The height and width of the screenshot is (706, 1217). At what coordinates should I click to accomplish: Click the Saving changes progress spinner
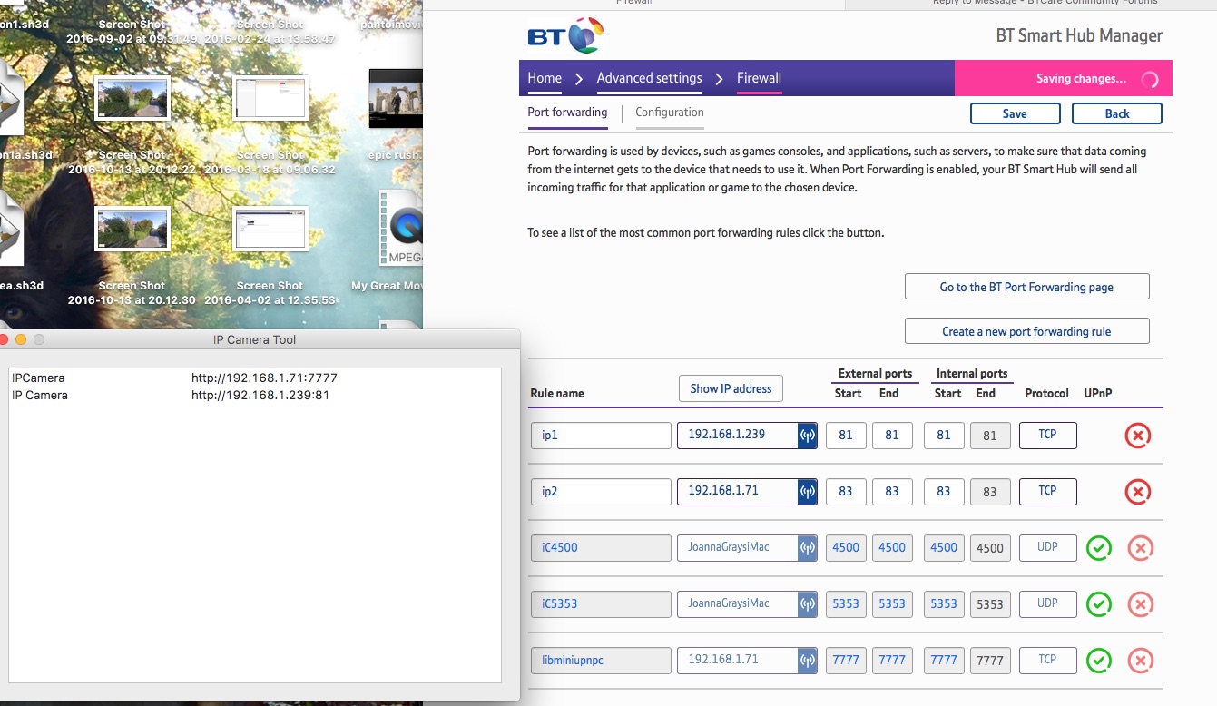[1151, 79]
